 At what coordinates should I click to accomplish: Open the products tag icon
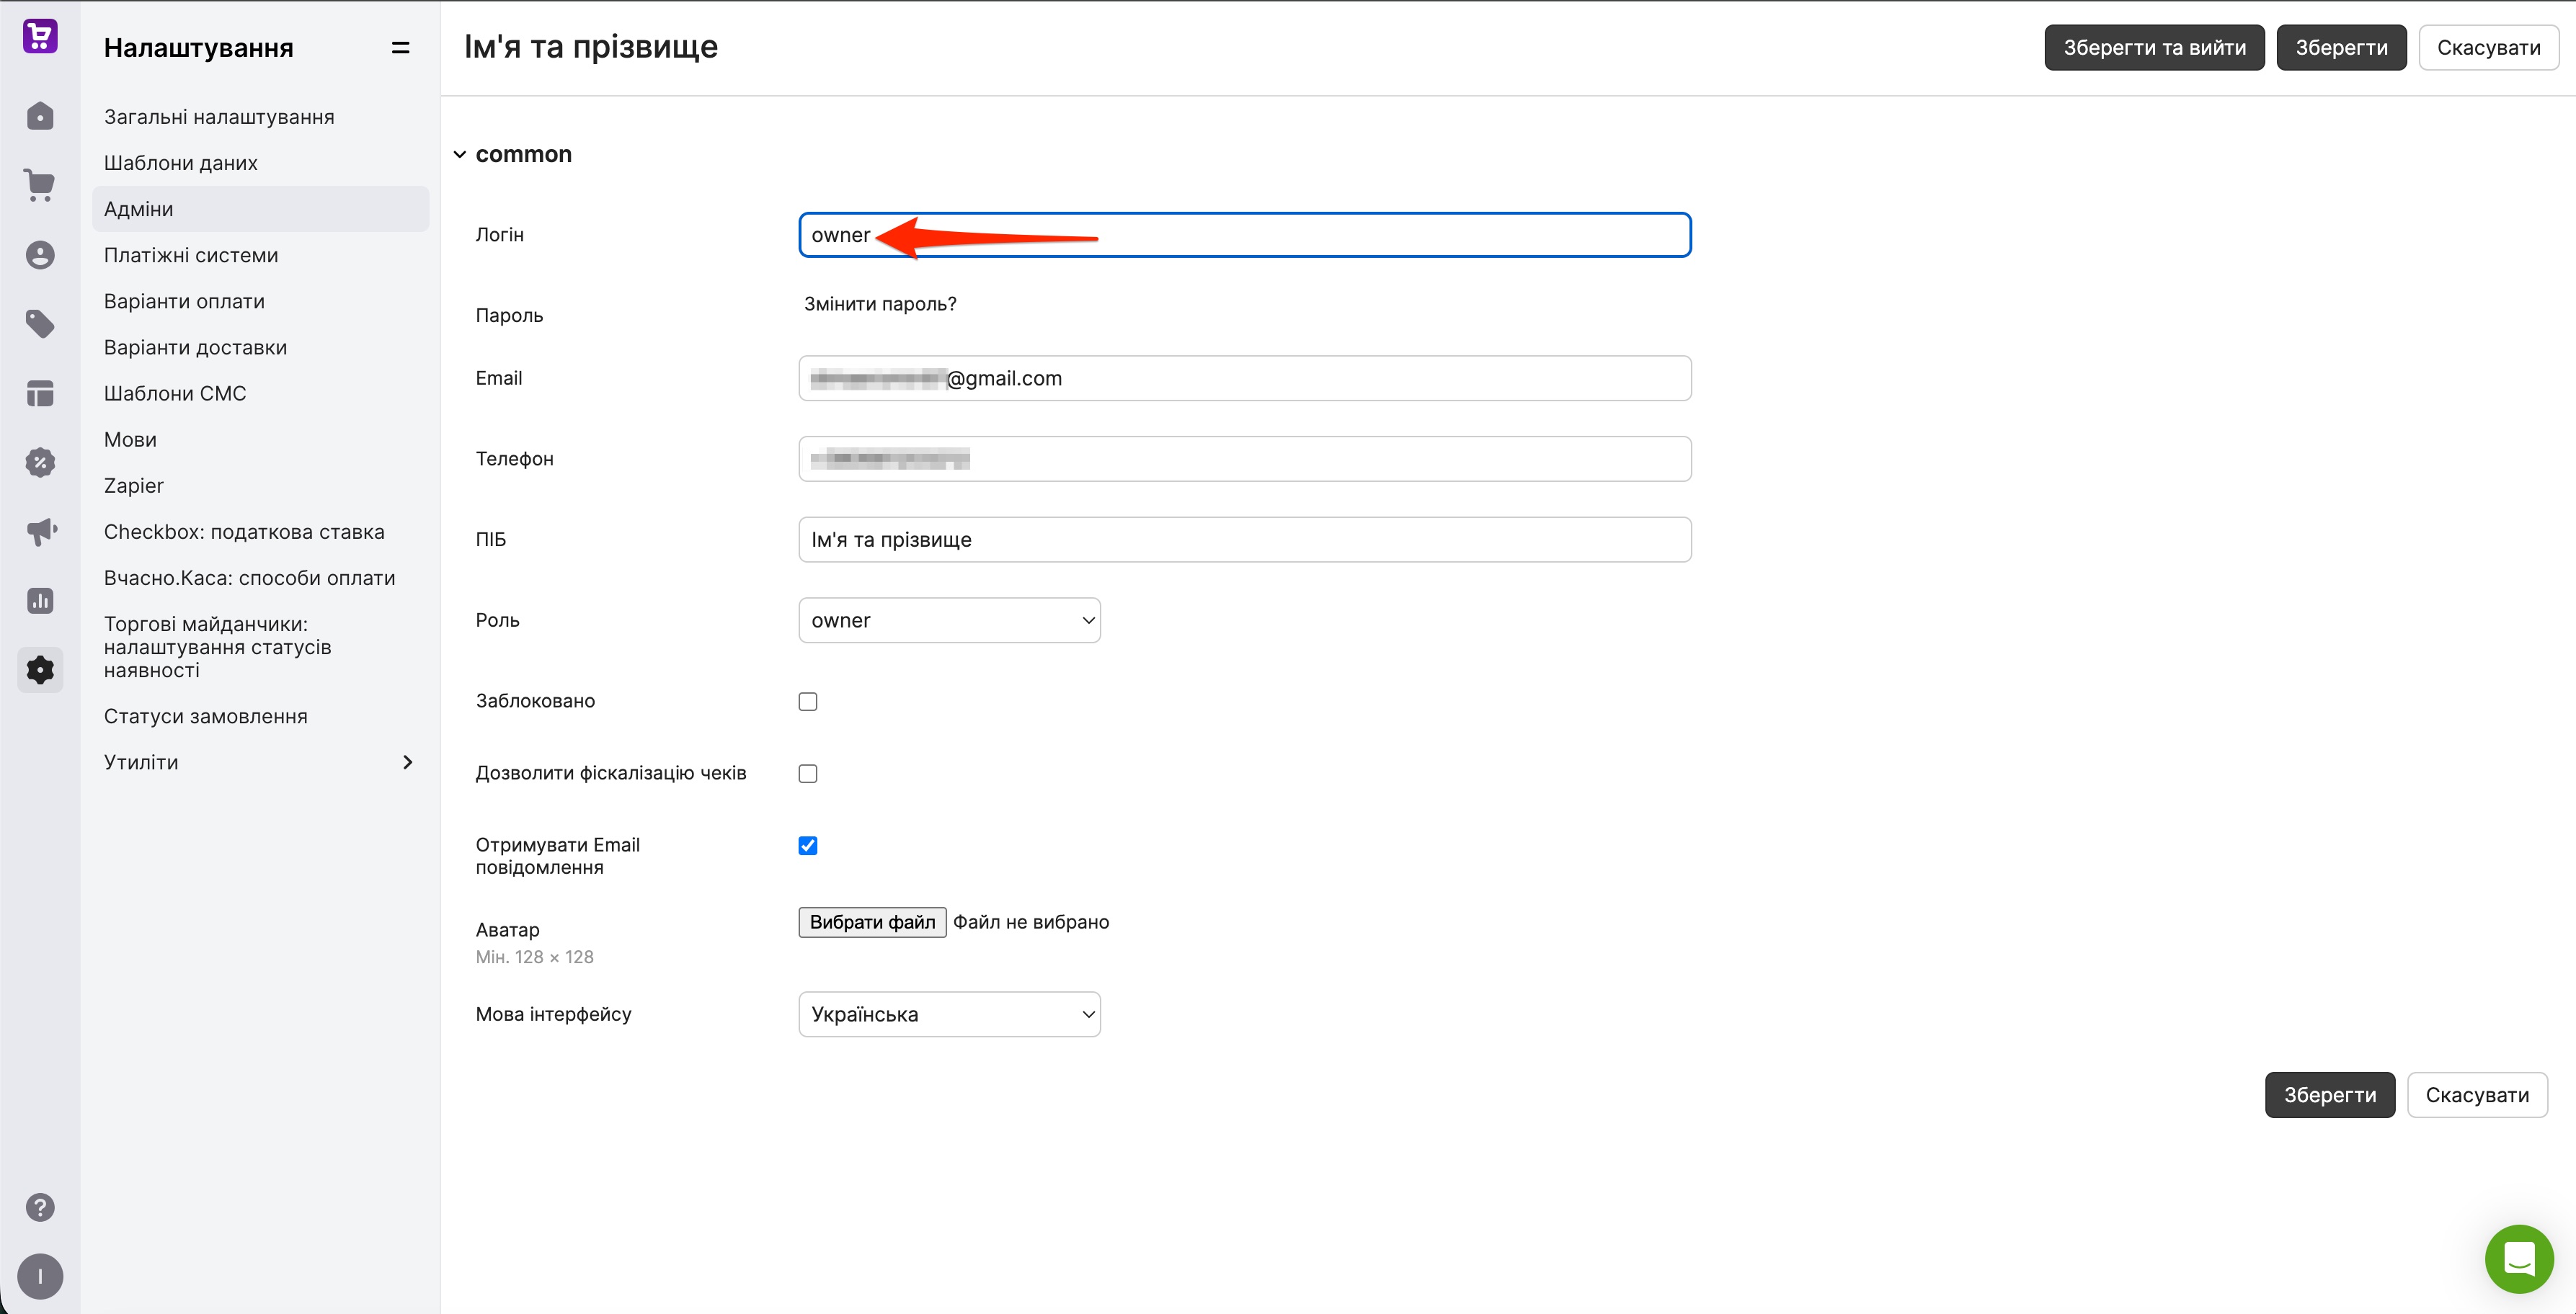pos(40,323)
